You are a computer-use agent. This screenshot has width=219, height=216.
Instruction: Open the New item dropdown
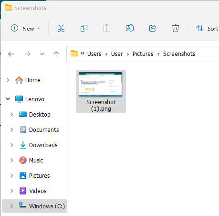tap(25, 29)
